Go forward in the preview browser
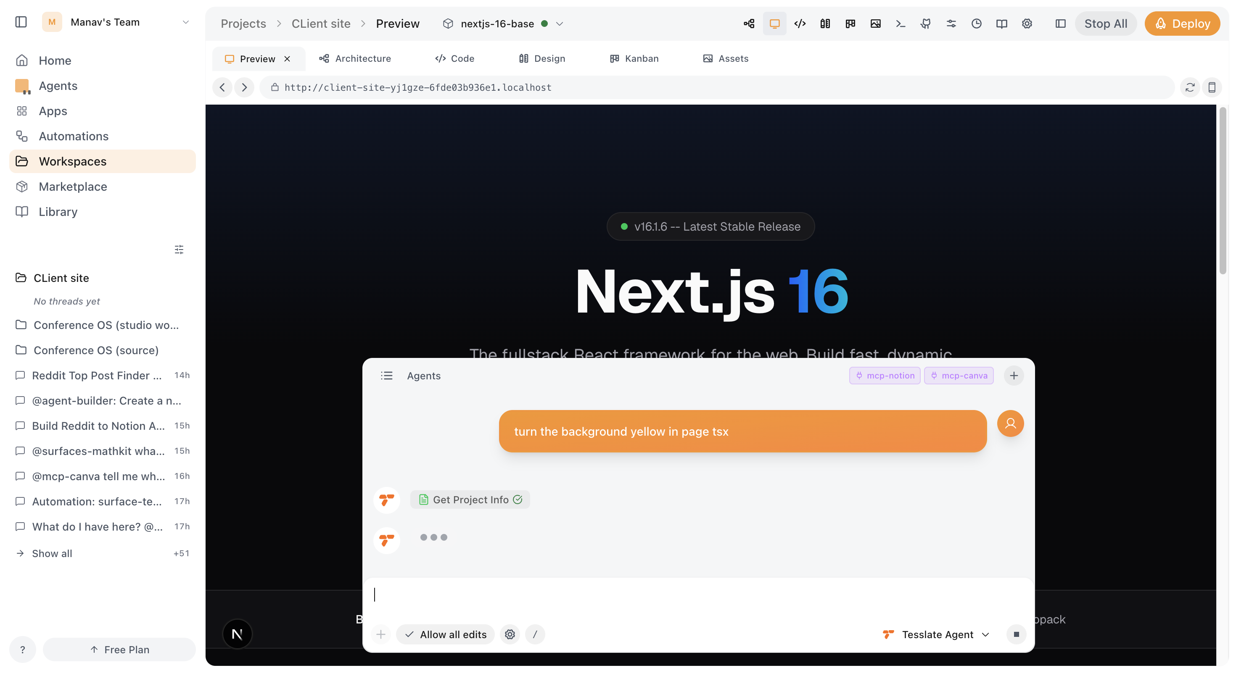Image resolution: width=1236 pixels, height=673 pixels. (x=244, y=87)
